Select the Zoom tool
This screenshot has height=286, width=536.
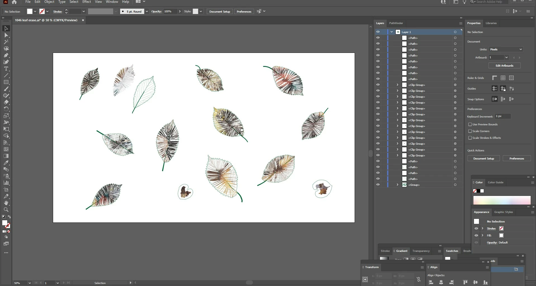[x=6, y=210]
